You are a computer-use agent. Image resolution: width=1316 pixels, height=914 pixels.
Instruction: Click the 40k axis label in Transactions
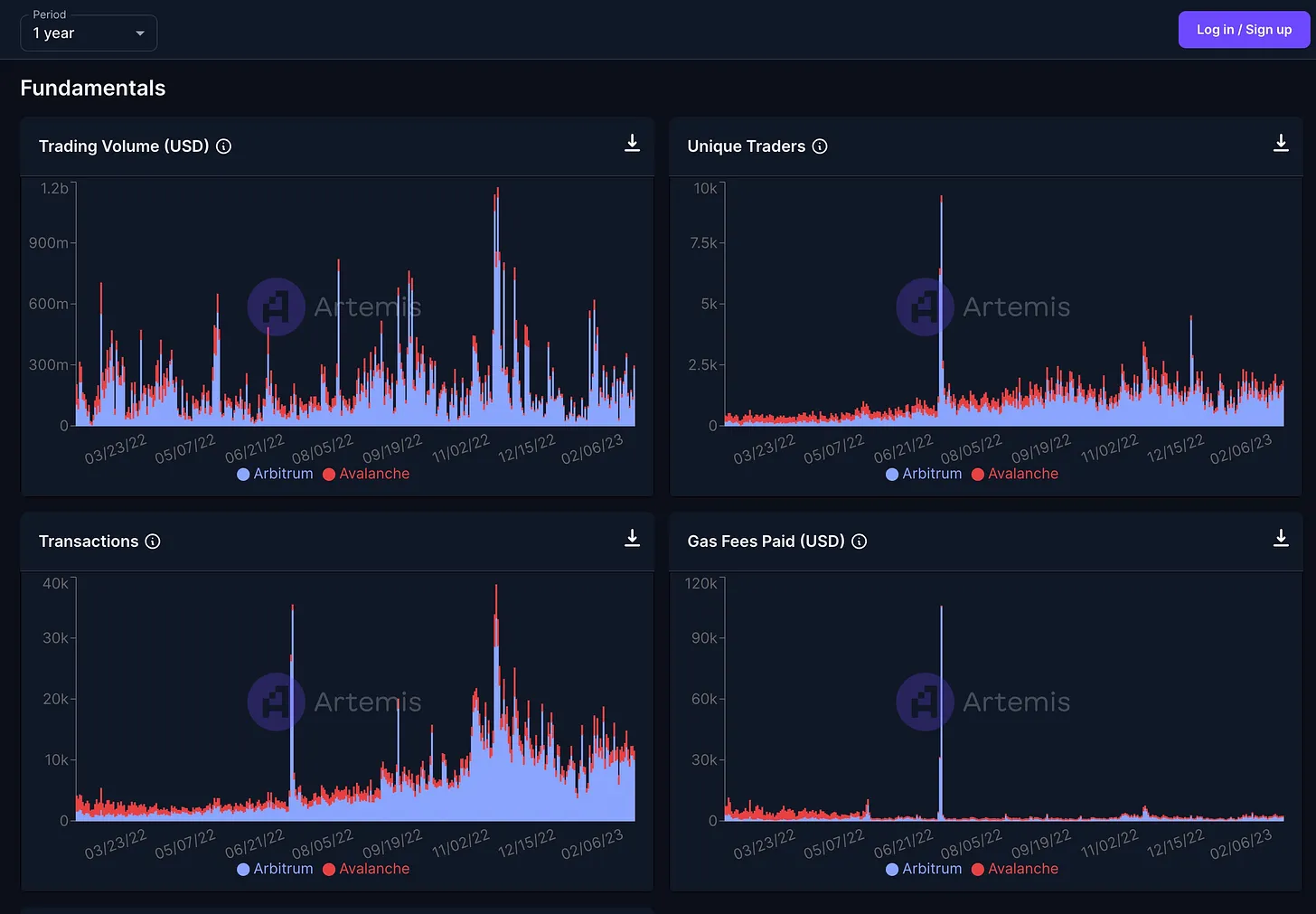tap(56, 583)
